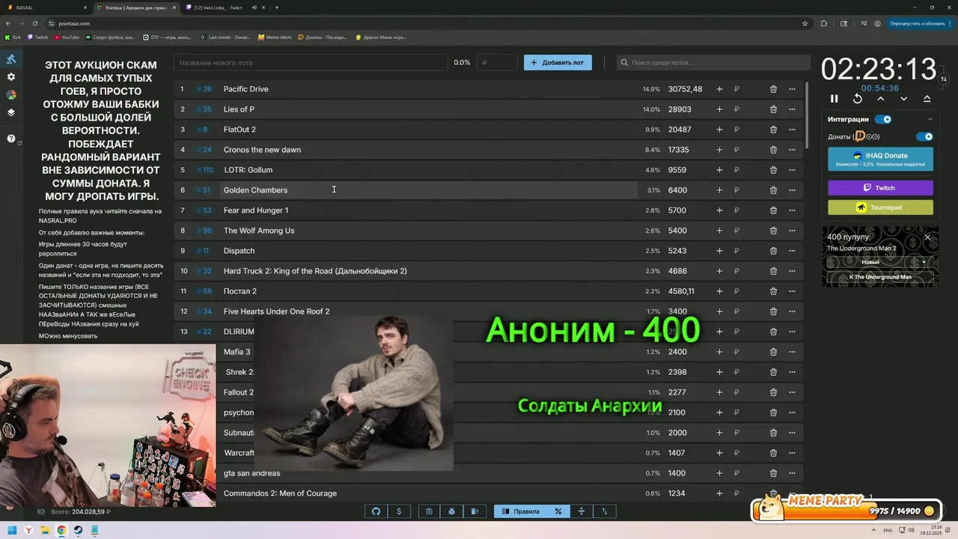Screen dimensions: 958x539
Task: Open more options for The Wolf Among Us
Action: [x=793, y=231]
